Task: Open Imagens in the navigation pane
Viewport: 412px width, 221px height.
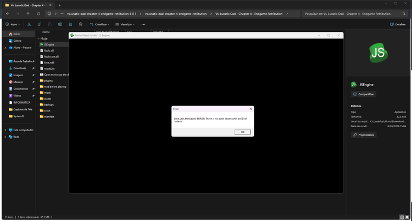Action: pyautogui.click(x=18, y=75)
